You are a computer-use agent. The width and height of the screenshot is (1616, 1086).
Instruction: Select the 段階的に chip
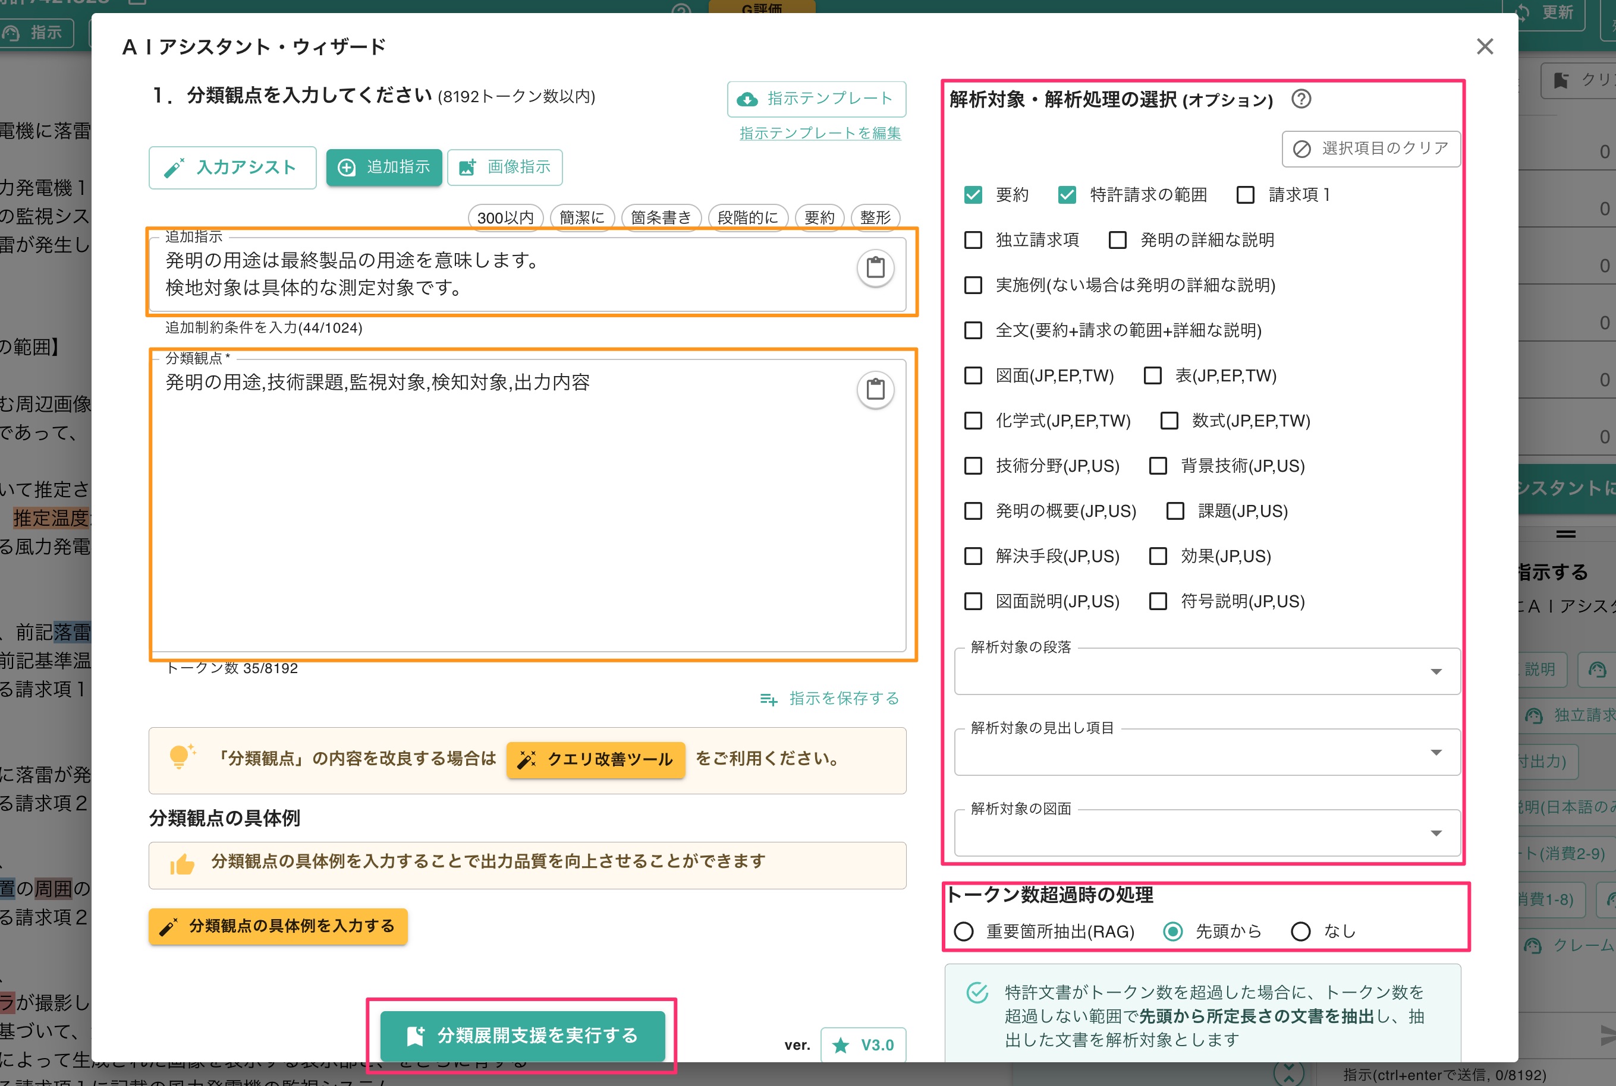748,217
